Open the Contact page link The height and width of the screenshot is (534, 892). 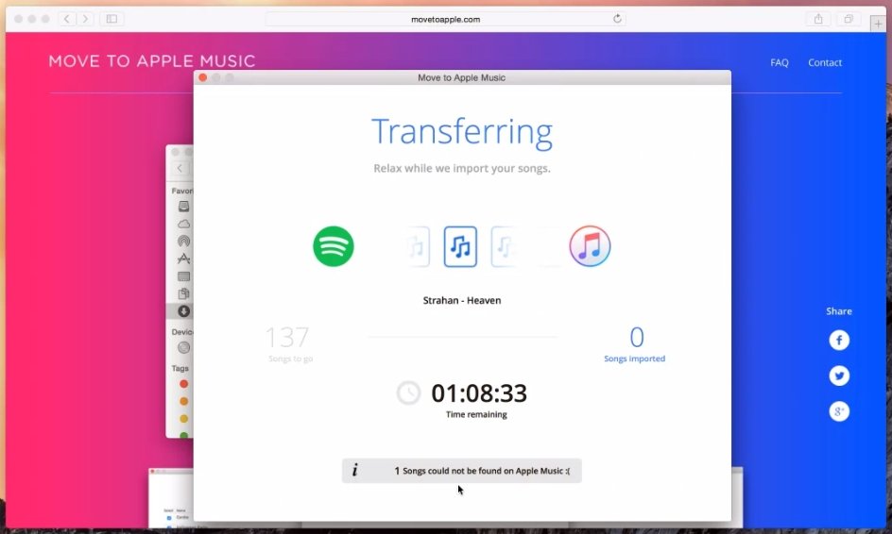click(825, 62)
